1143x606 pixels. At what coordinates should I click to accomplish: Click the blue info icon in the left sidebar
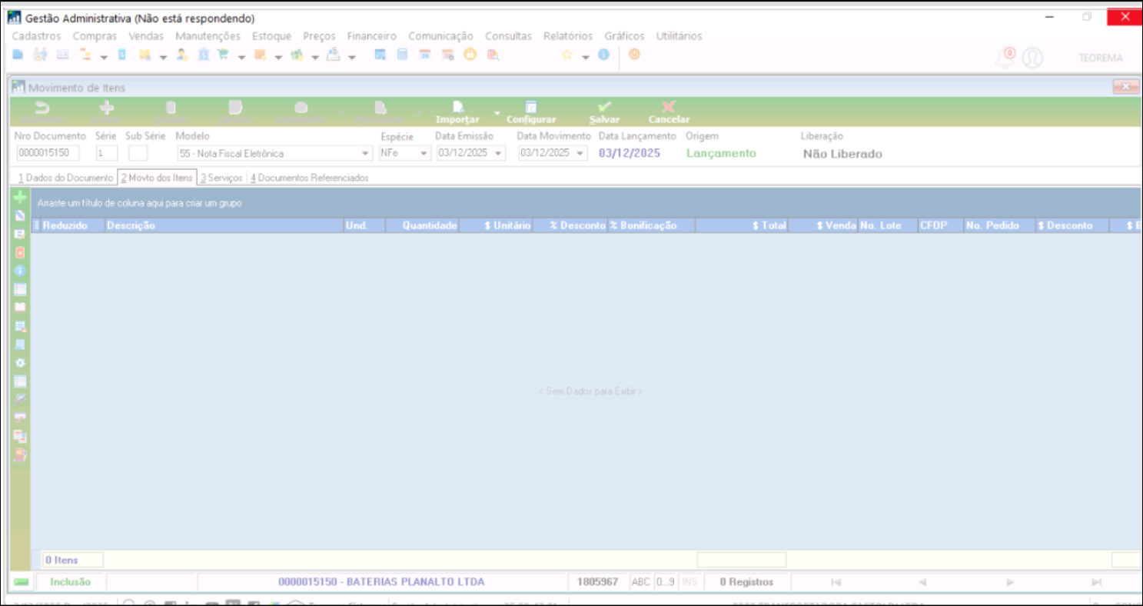[20, 271]
